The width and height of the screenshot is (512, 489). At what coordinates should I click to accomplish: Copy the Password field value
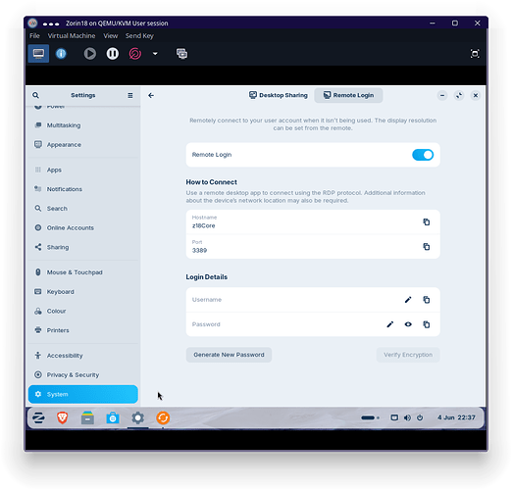pyautogui.click(x=426, y=324)
